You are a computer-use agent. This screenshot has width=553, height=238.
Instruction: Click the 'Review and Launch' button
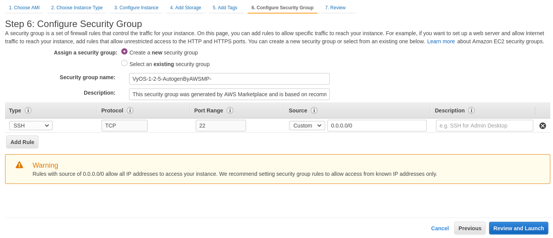click(519, 228)
